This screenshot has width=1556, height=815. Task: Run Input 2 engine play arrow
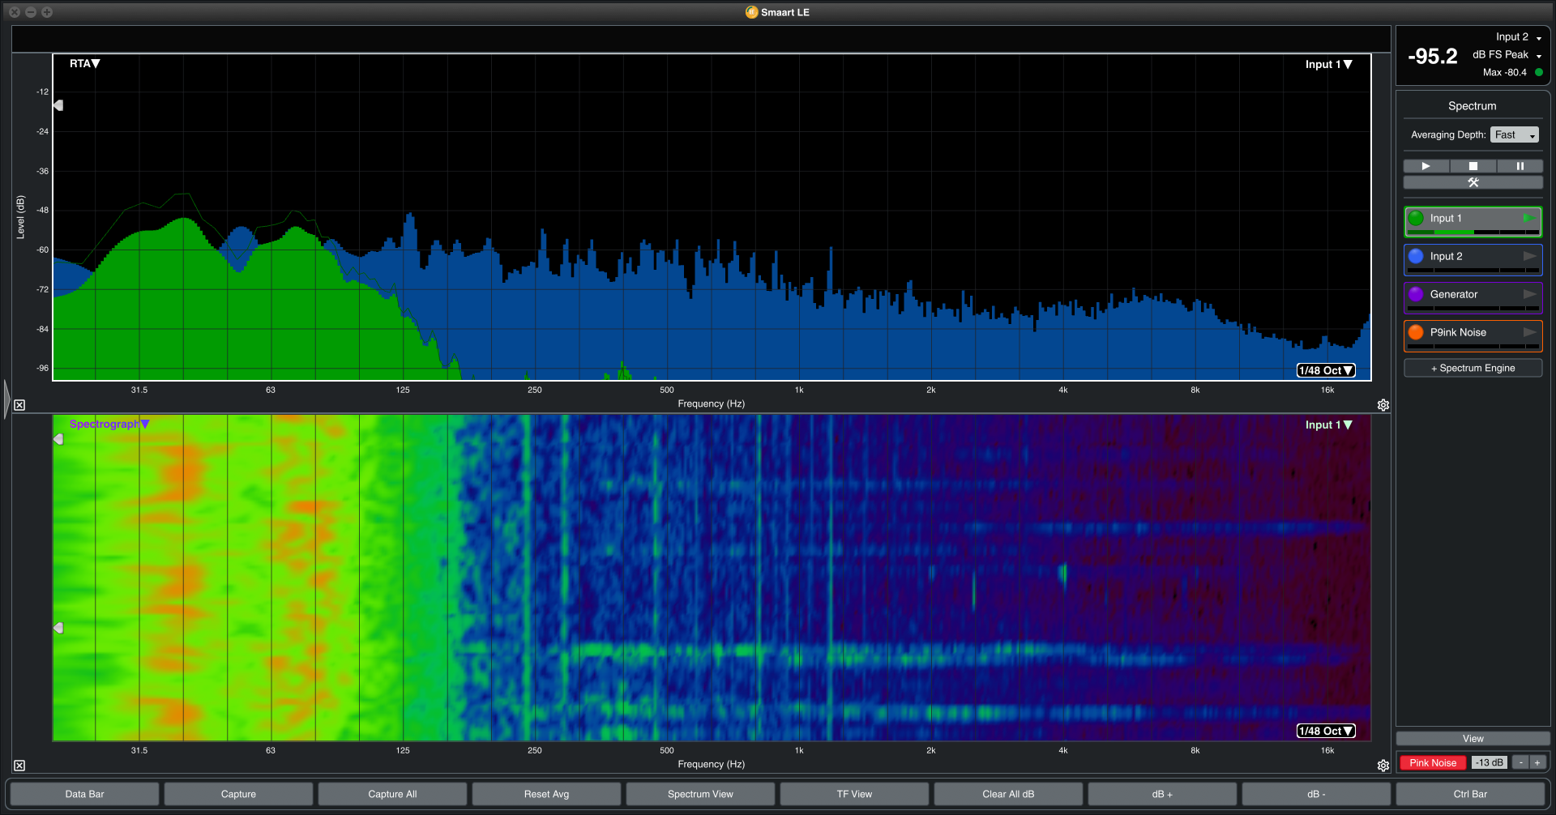click(x=1529, y=256)
